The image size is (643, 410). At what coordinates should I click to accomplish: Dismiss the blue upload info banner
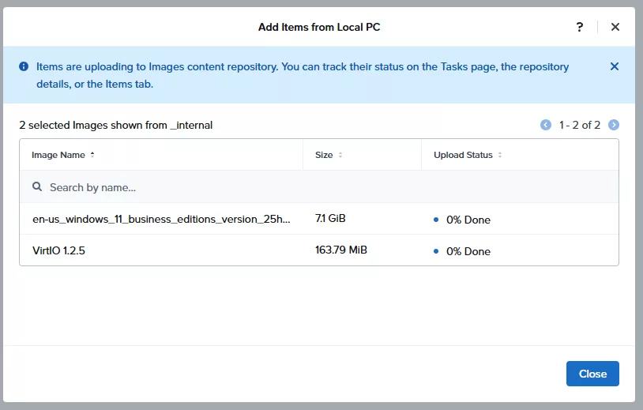click(x=615, y=66)
